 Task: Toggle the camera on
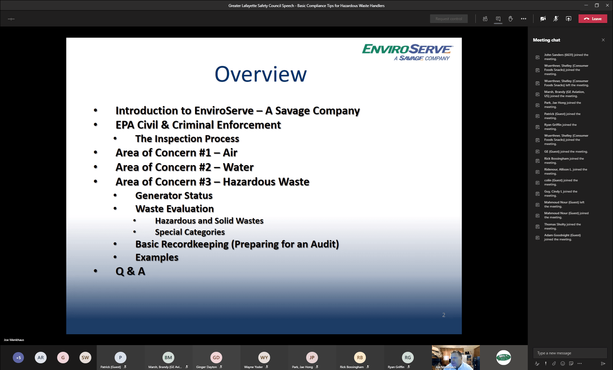point(543,19)
